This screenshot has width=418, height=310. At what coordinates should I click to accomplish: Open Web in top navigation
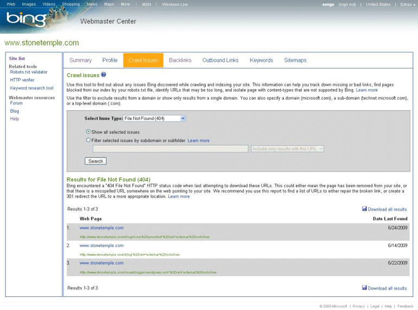click(11, 4)
